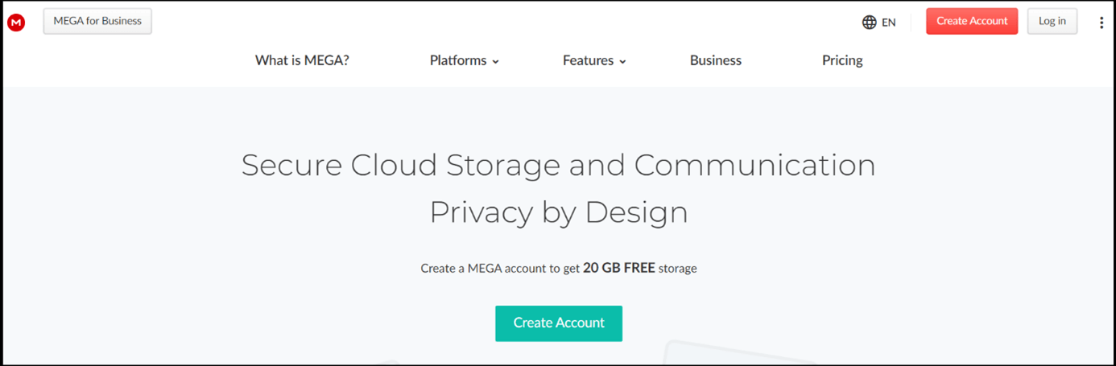
Task: Expand the Features dropdown menu
Action: pos(594,60)
